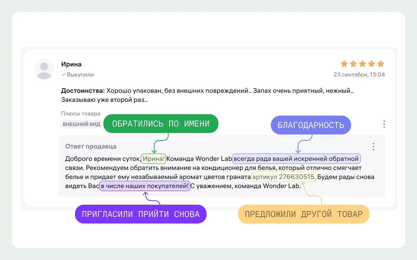Click the third orange rating star

click(362, 64)
